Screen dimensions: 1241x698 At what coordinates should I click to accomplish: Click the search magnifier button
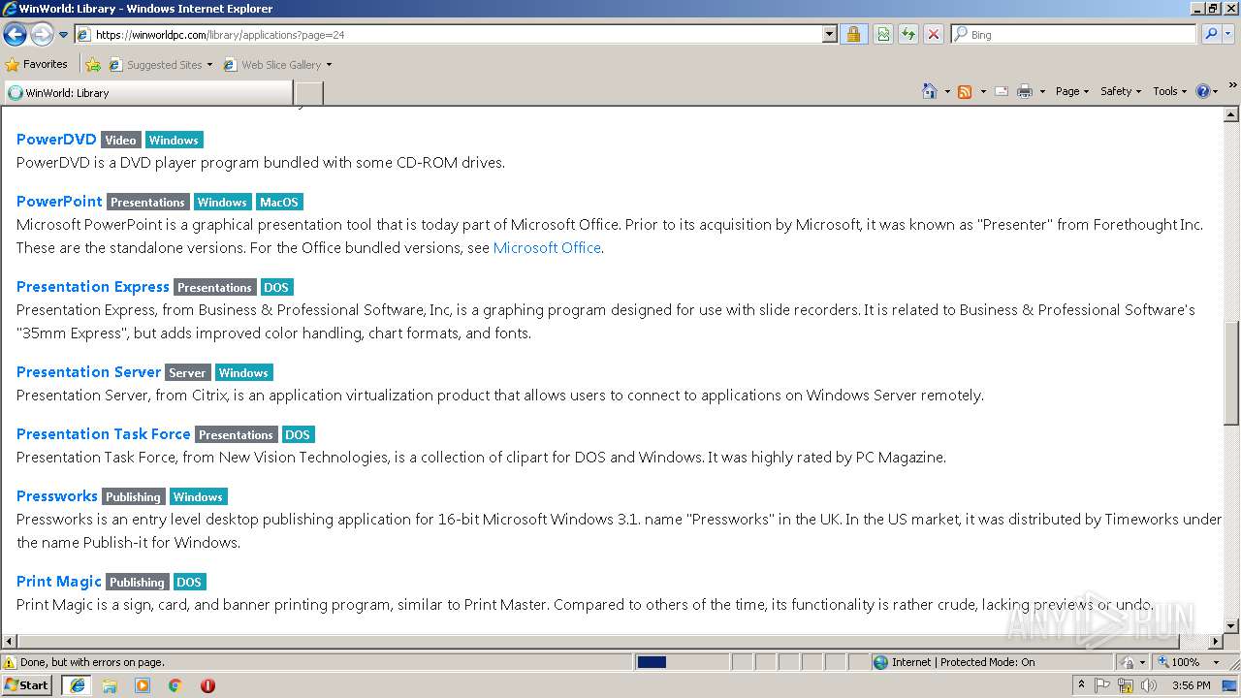pyautogui.click(x=1210, y=35)
